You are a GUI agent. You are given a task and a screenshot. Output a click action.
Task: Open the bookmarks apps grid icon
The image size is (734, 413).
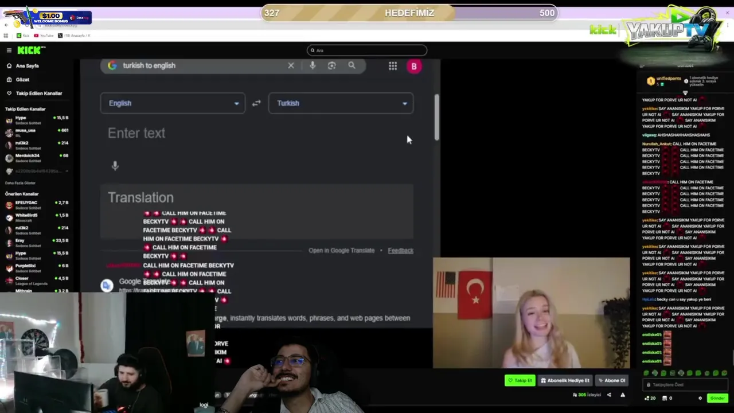click(x=6, y=36)
